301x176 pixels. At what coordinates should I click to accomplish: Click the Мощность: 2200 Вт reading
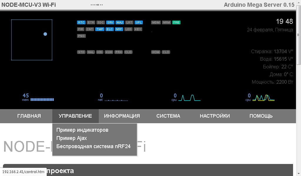pos(272,82)
